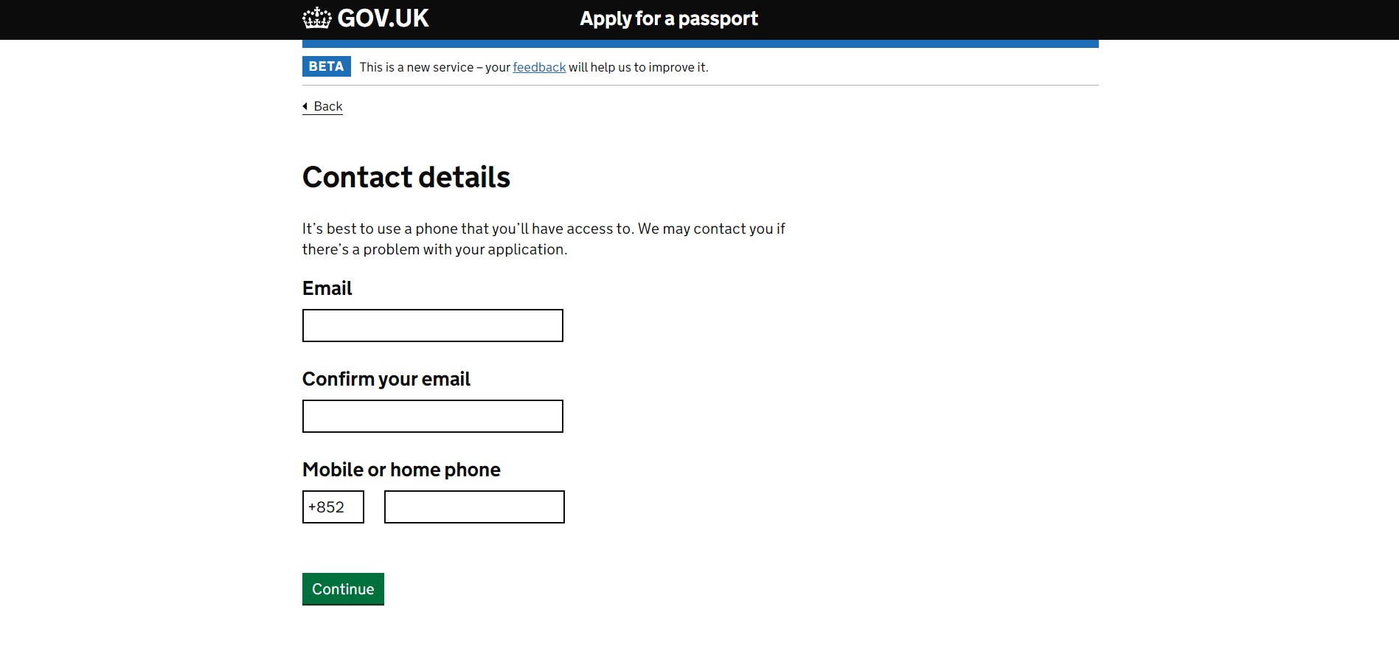Open the feedback link
1399x654 pixels.
(539, 67)
